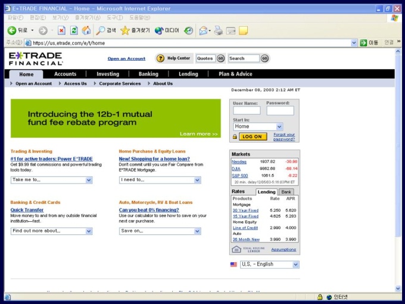
Task: Click the status bar security lock icon
Action: (320, 297)
